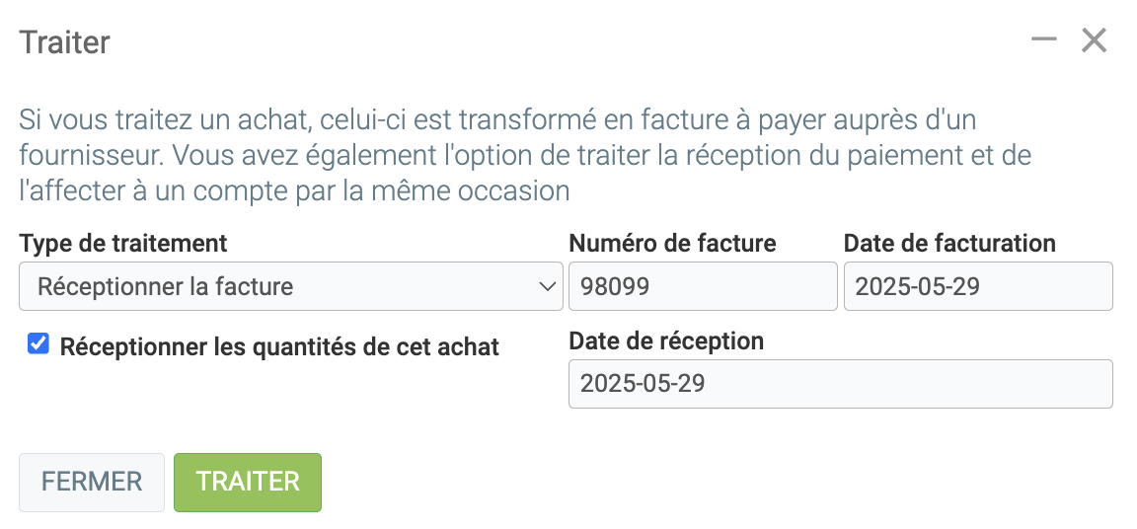The image size is (1137, 529).
Task: Click the 'Traiter' dialog title
Action: 65,42
